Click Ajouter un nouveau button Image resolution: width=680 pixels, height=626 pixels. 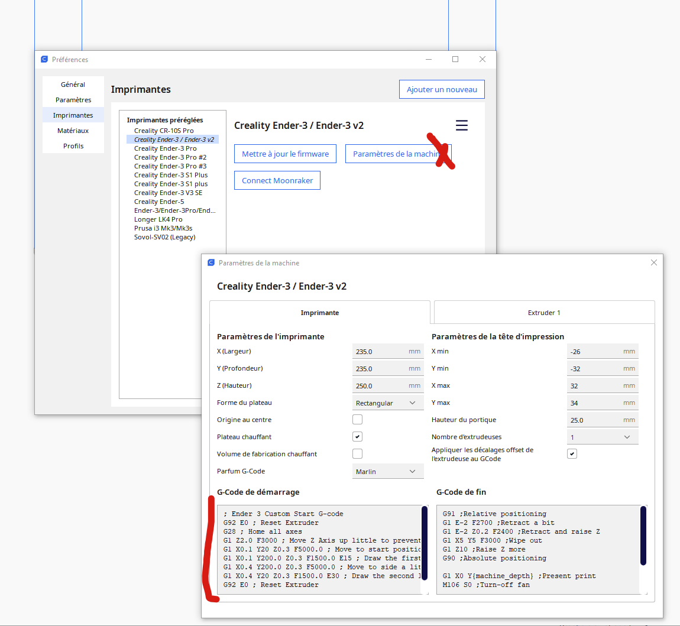pyautogui.click(x=442, y=89)
